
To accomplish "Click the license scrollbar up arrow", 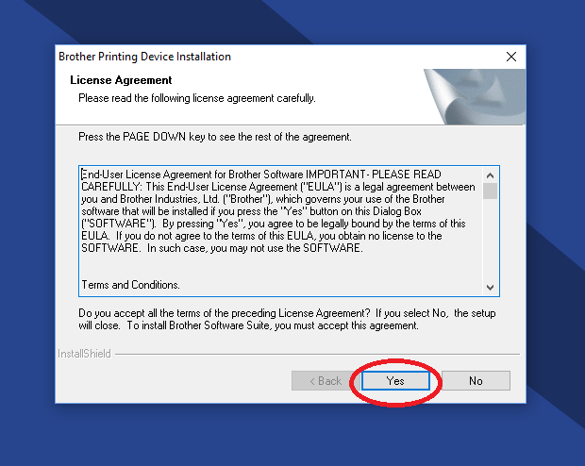I will pyautogui.click(x=491, y=175).
